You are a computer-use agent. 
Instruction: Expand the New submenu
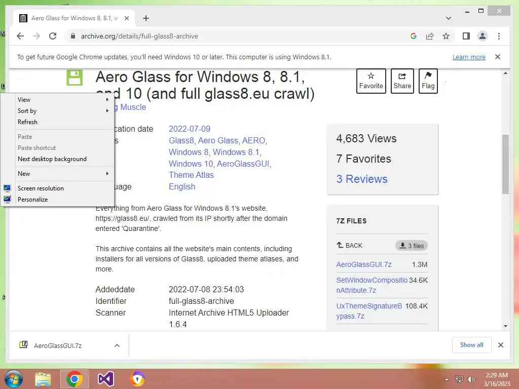(58, 173)
